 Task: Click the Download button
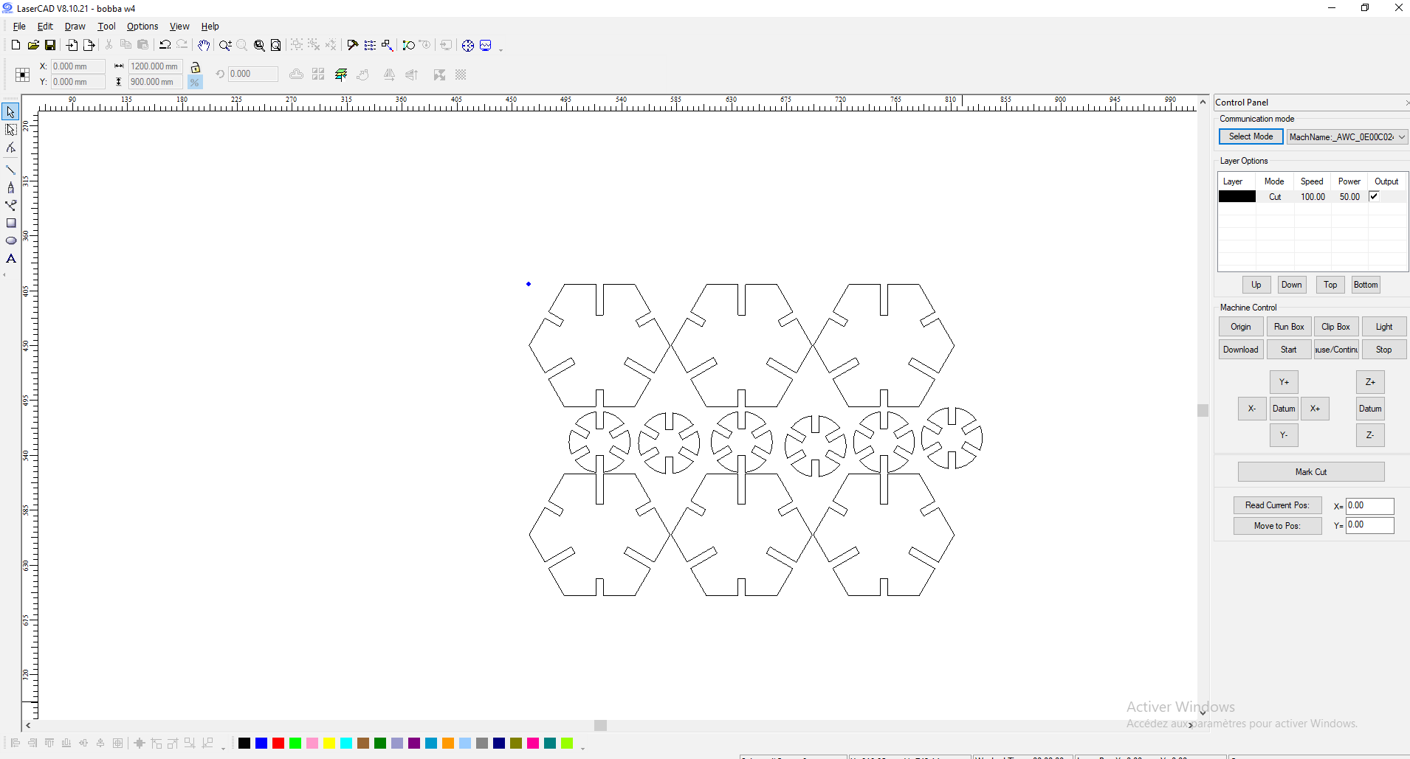pos(1240,350)
